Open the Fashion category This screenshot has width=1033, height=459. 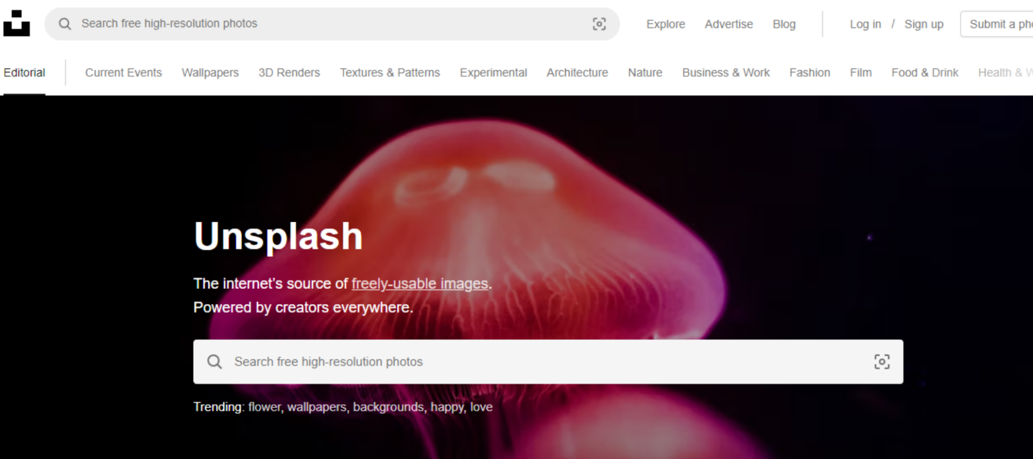(x=810, y=73)
